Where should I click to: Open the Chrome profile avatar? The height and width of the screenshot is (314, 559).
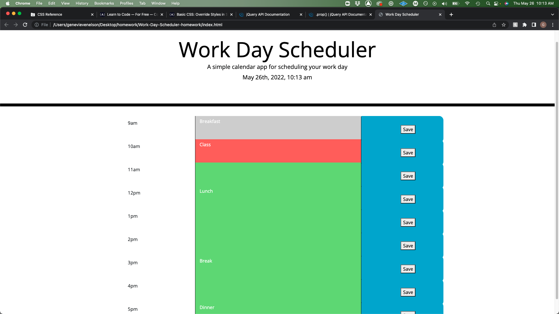click(x=543, y=25)
